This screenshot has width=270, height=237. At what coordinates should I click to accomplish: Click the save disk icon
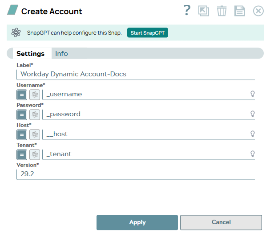click(x=239, y=11)
